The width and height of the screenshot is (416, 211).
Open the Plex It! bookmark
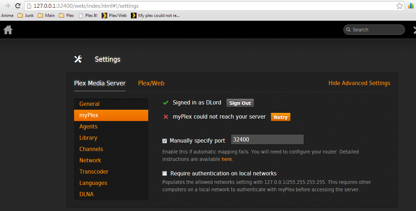88,16
